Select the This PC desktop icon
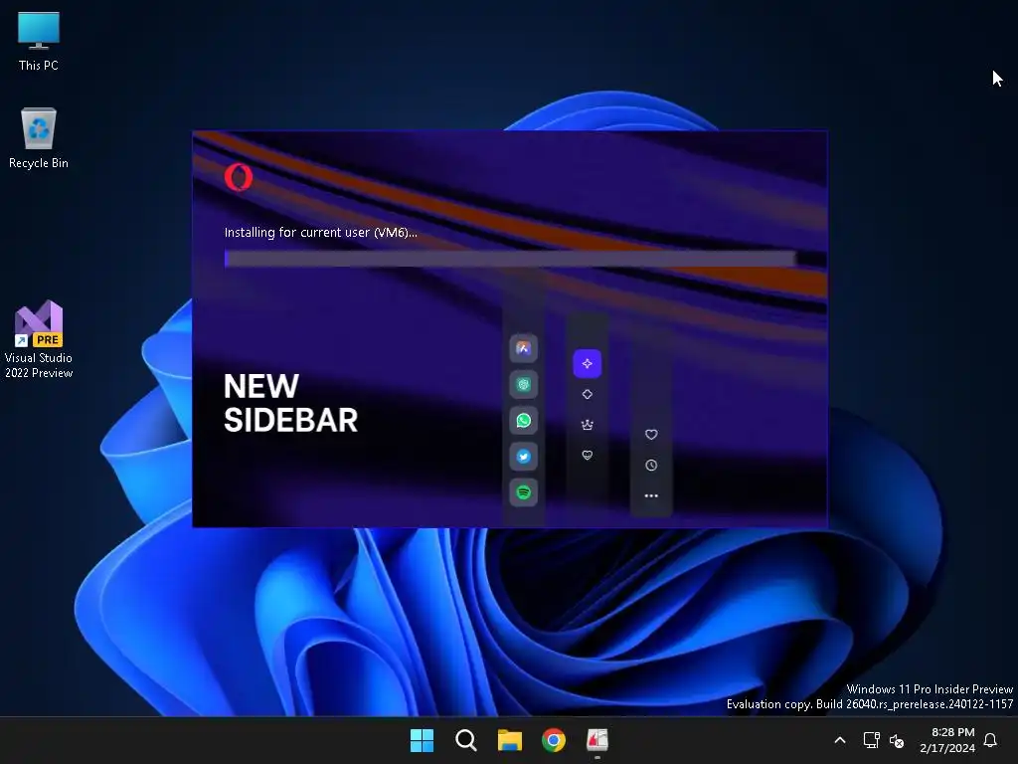Screen dimensions: 1018x764 coord(39,41)
